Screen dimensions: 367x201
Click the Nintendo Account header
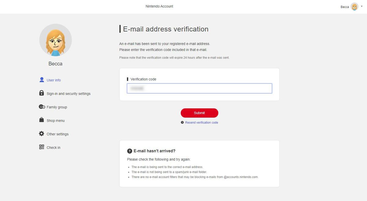click(x=159, y=6)
